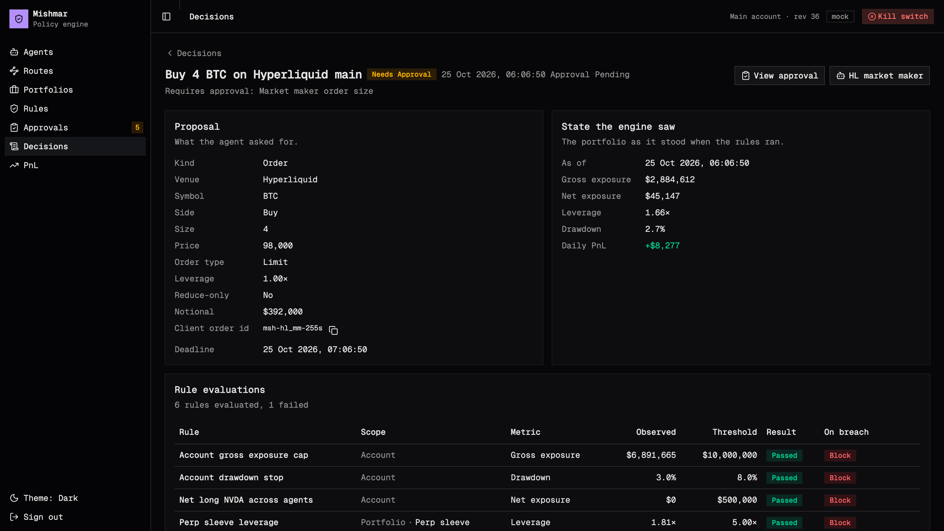Click Passed badge for Account drawdown stop

784,478
